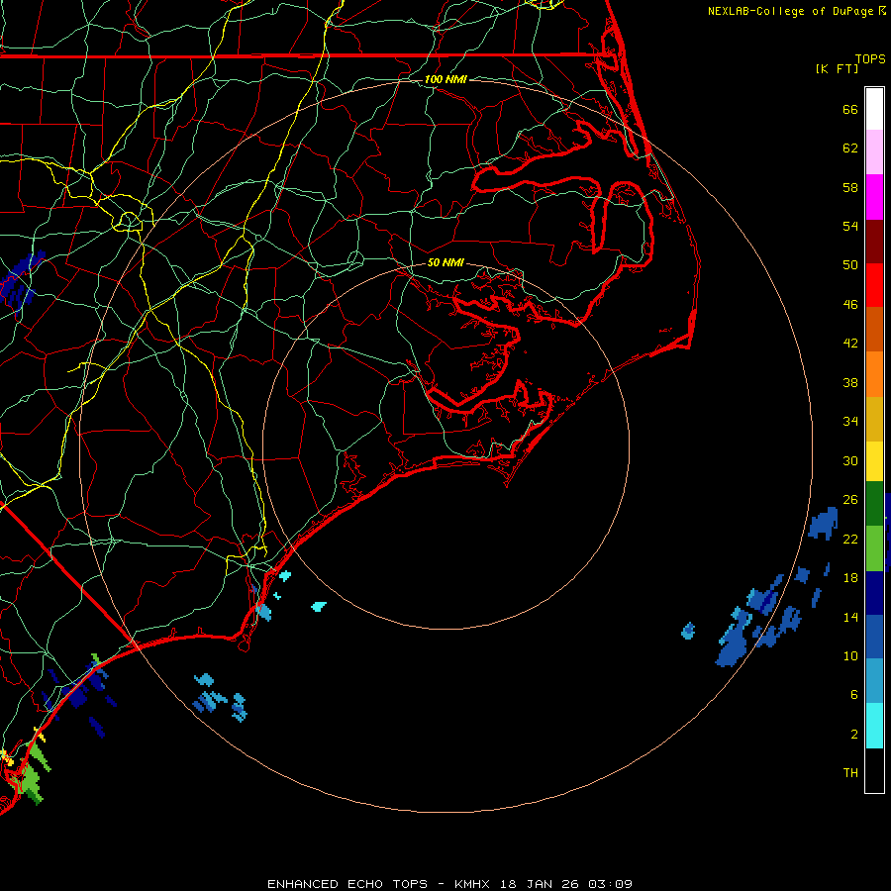
Task: Click the legend value 10
Action: click(850, 656)
